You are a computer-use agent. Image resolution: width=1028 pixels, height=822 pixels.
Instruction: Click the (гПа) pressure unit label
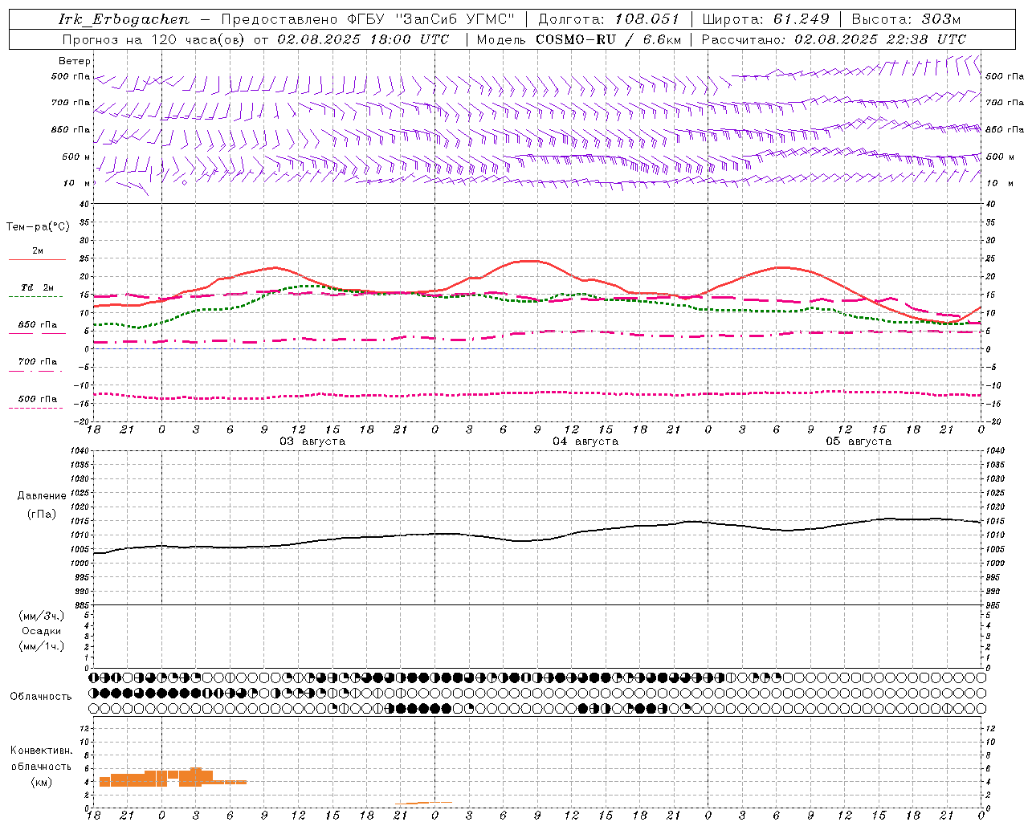coord(42,514)
